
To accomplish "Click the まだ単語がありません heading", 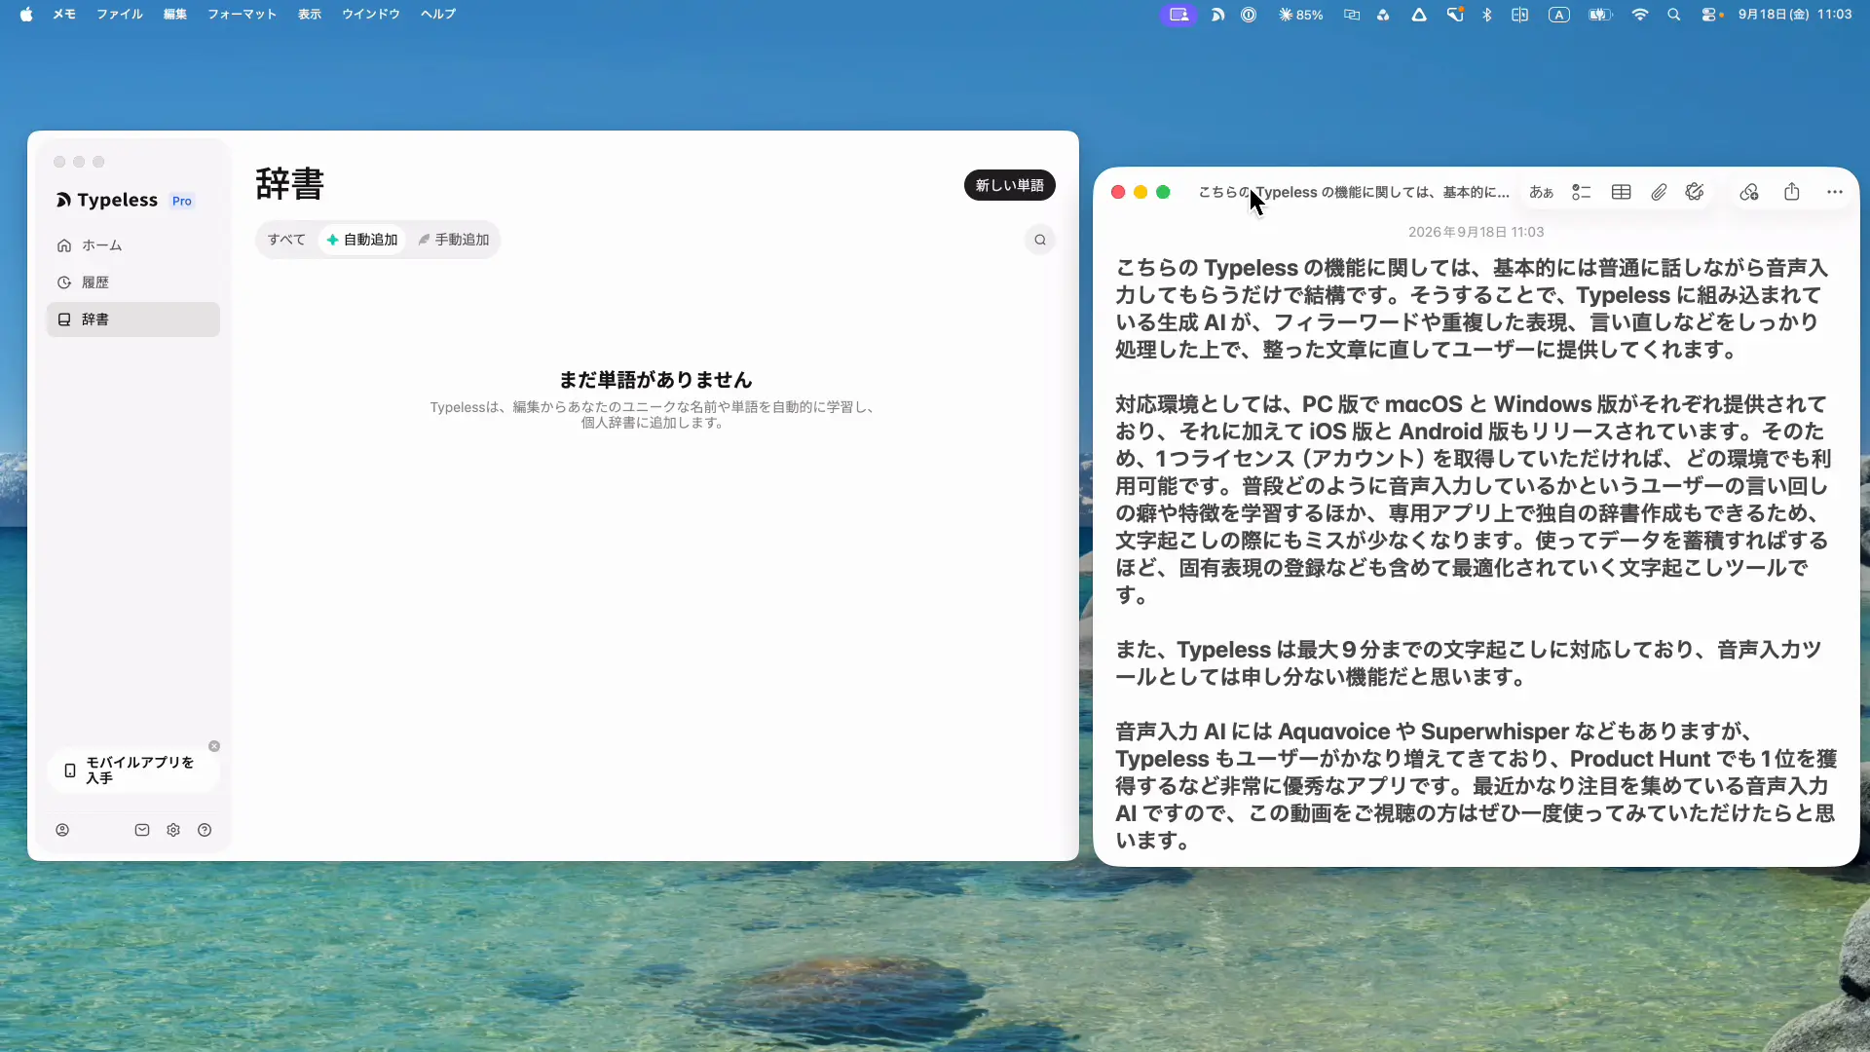I will (x=655, y=380).
